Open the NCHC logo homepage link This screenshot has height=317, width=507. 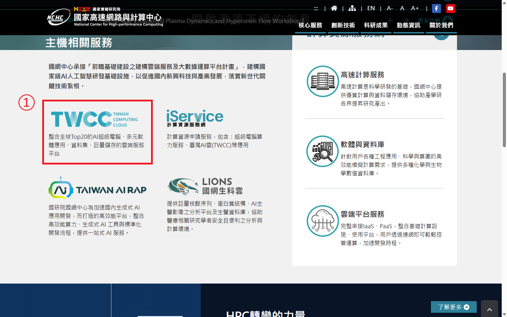[105, 17]
